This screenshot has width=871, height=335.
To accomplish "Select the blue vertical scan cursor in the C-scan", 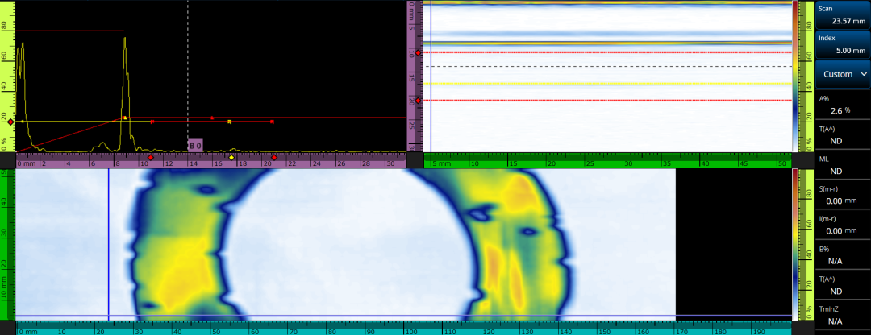I will point(108,244).
